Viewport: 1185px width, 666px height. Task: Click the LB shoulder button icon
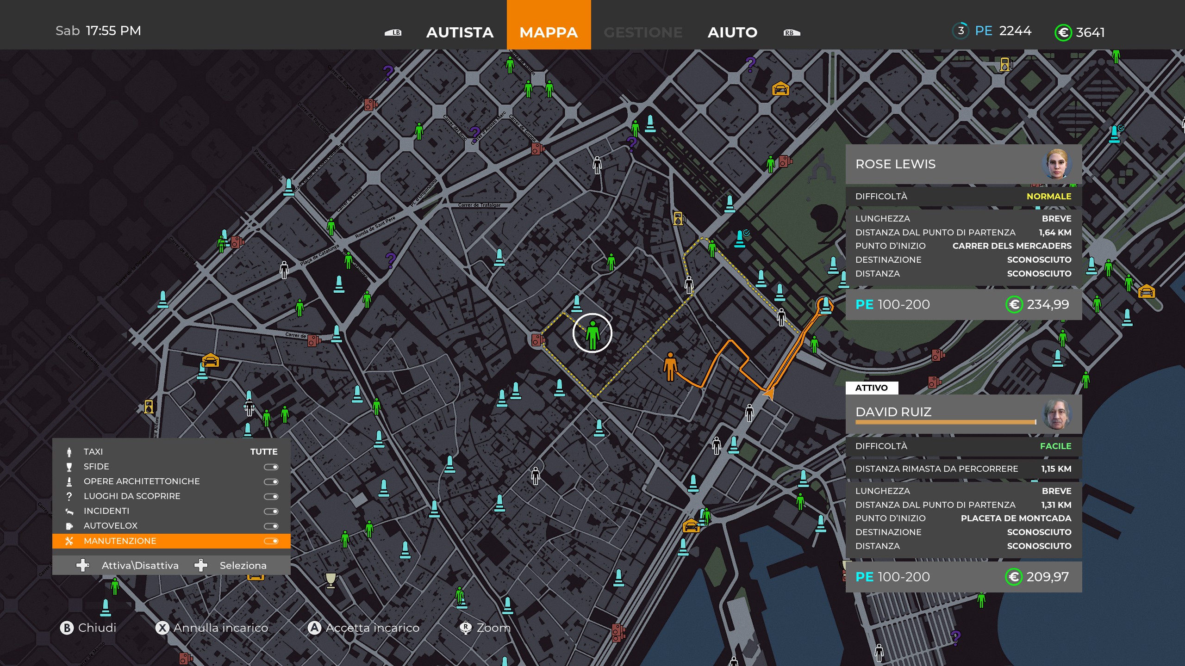(x=393, y=32)
